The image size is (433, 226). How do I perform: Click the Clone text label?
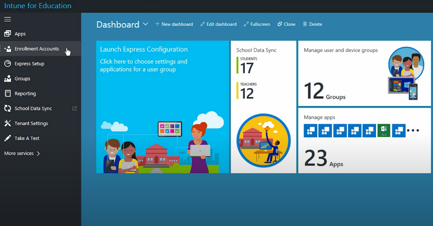[289, 24]
